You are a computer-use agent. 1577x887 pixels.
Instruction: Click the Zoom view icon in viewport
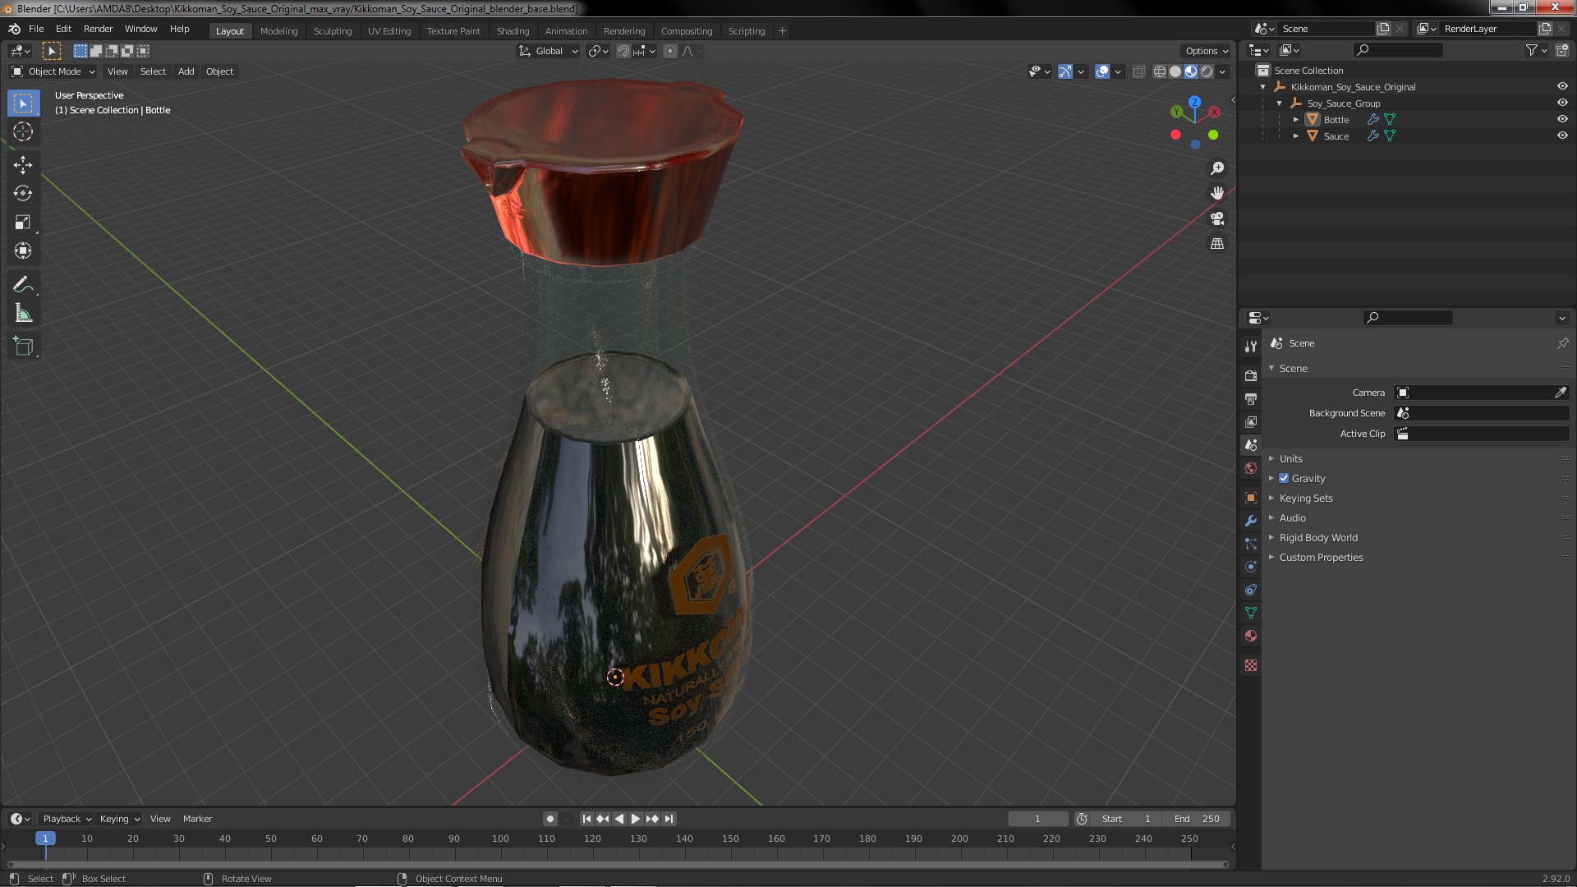[1217, 168]
